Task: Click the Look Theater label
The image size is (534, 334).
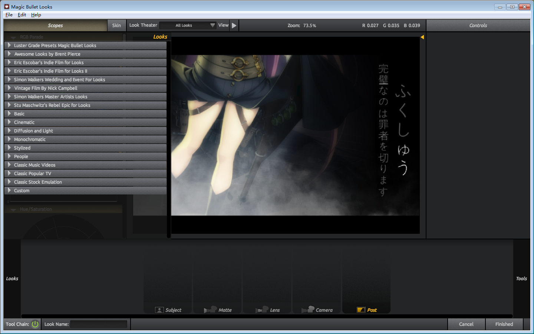Action: [x=143, y=25]
